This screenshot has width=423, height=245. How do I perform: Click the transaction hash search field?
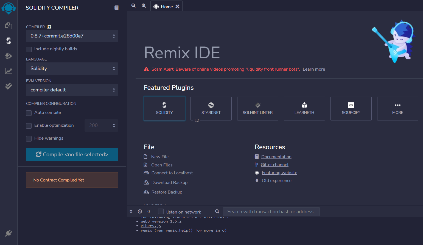click(271, 211)
